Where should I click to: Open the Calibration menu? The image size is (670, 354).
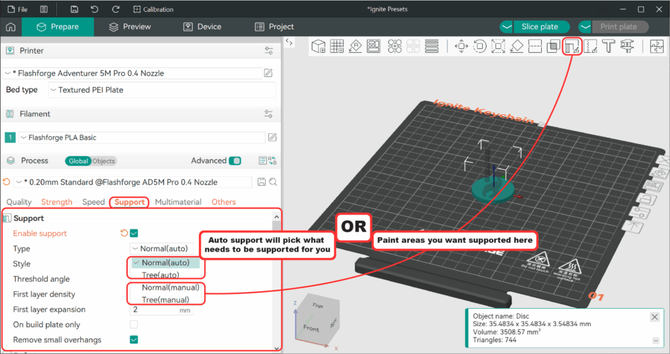coord(153,9)
